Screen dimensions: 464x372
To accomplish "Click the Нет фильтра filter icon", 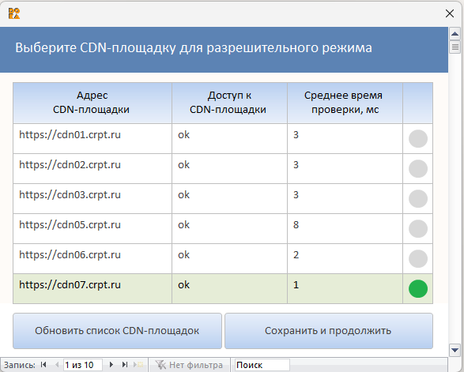I will pos(160,365).
